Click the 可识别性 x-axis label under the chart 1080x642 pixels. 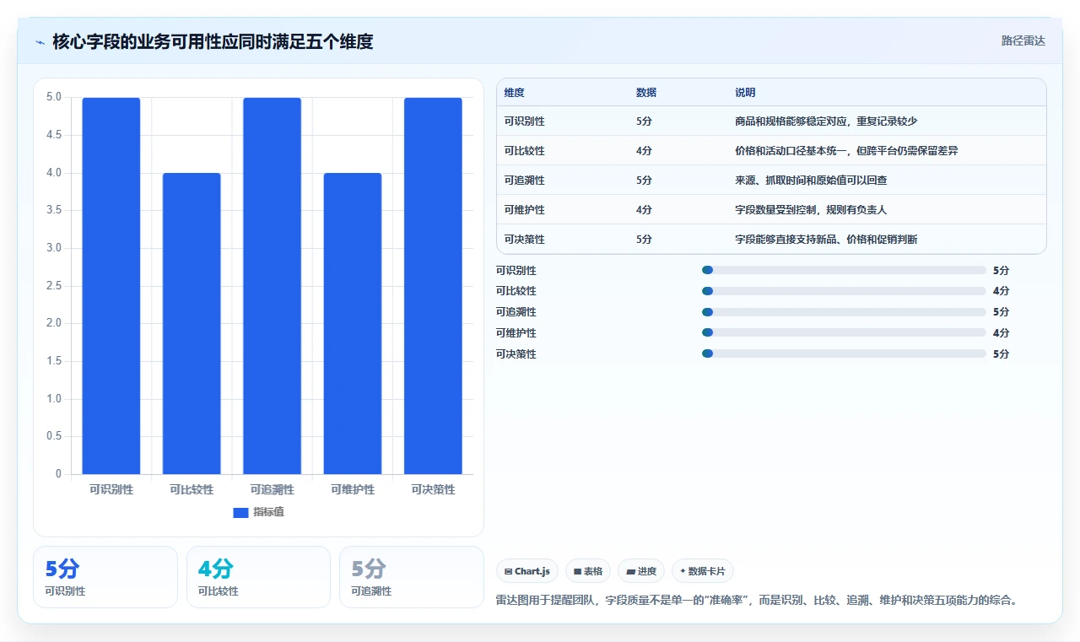(x=111, y=489)
